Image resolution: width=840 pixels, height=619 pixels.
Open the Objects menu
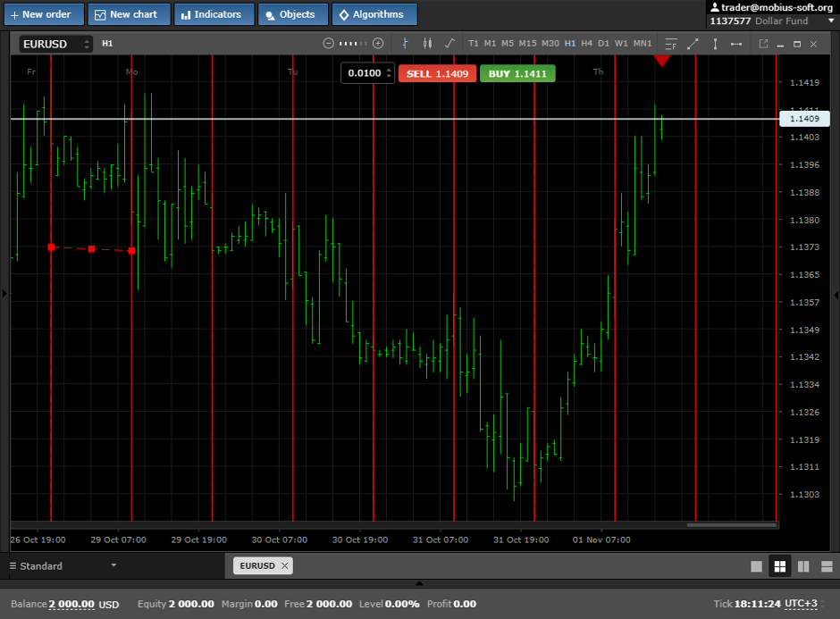click(293, 14)
